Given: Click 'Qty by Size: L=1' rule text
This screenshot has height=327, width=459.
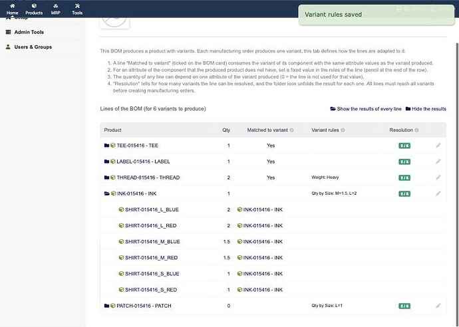Looking at the screenshot, I should coord(327,306).
